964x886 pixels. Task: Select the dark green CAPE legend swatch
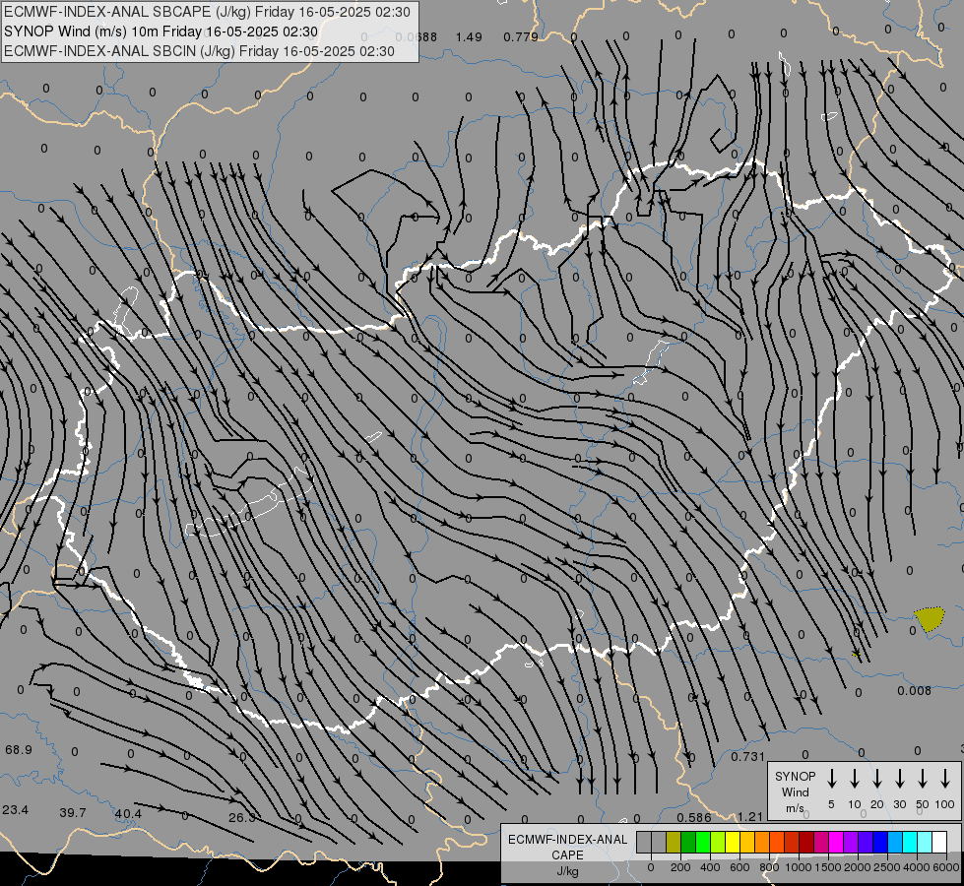click(688, 842)
